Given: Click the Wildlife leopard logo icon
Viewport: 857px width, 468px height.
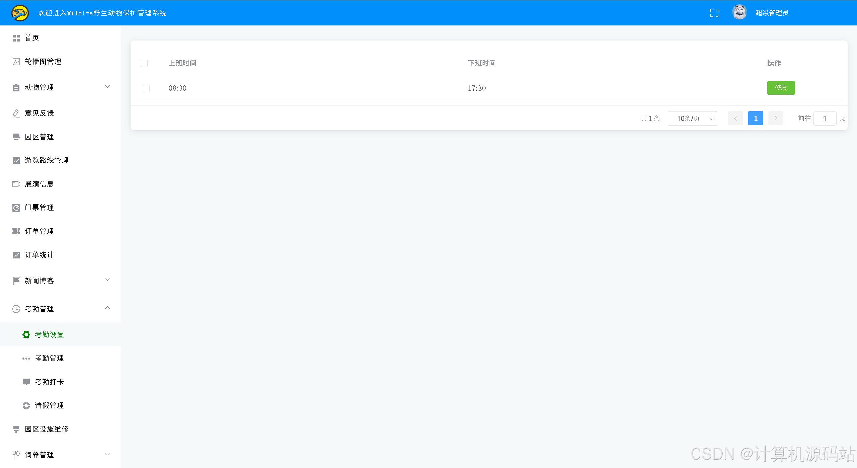Looking at the screenshot, I should point(20,13).
